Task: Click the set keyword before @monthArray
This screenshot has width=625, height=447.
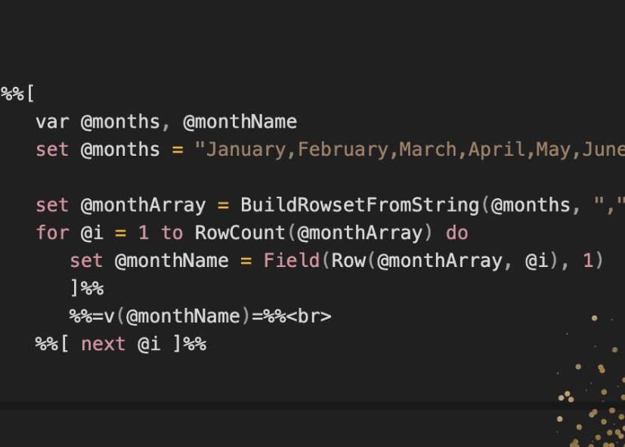Action: 52,206
